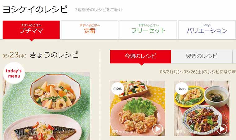
Task: Click the partially visible third week tab
Action: point(234,57)
